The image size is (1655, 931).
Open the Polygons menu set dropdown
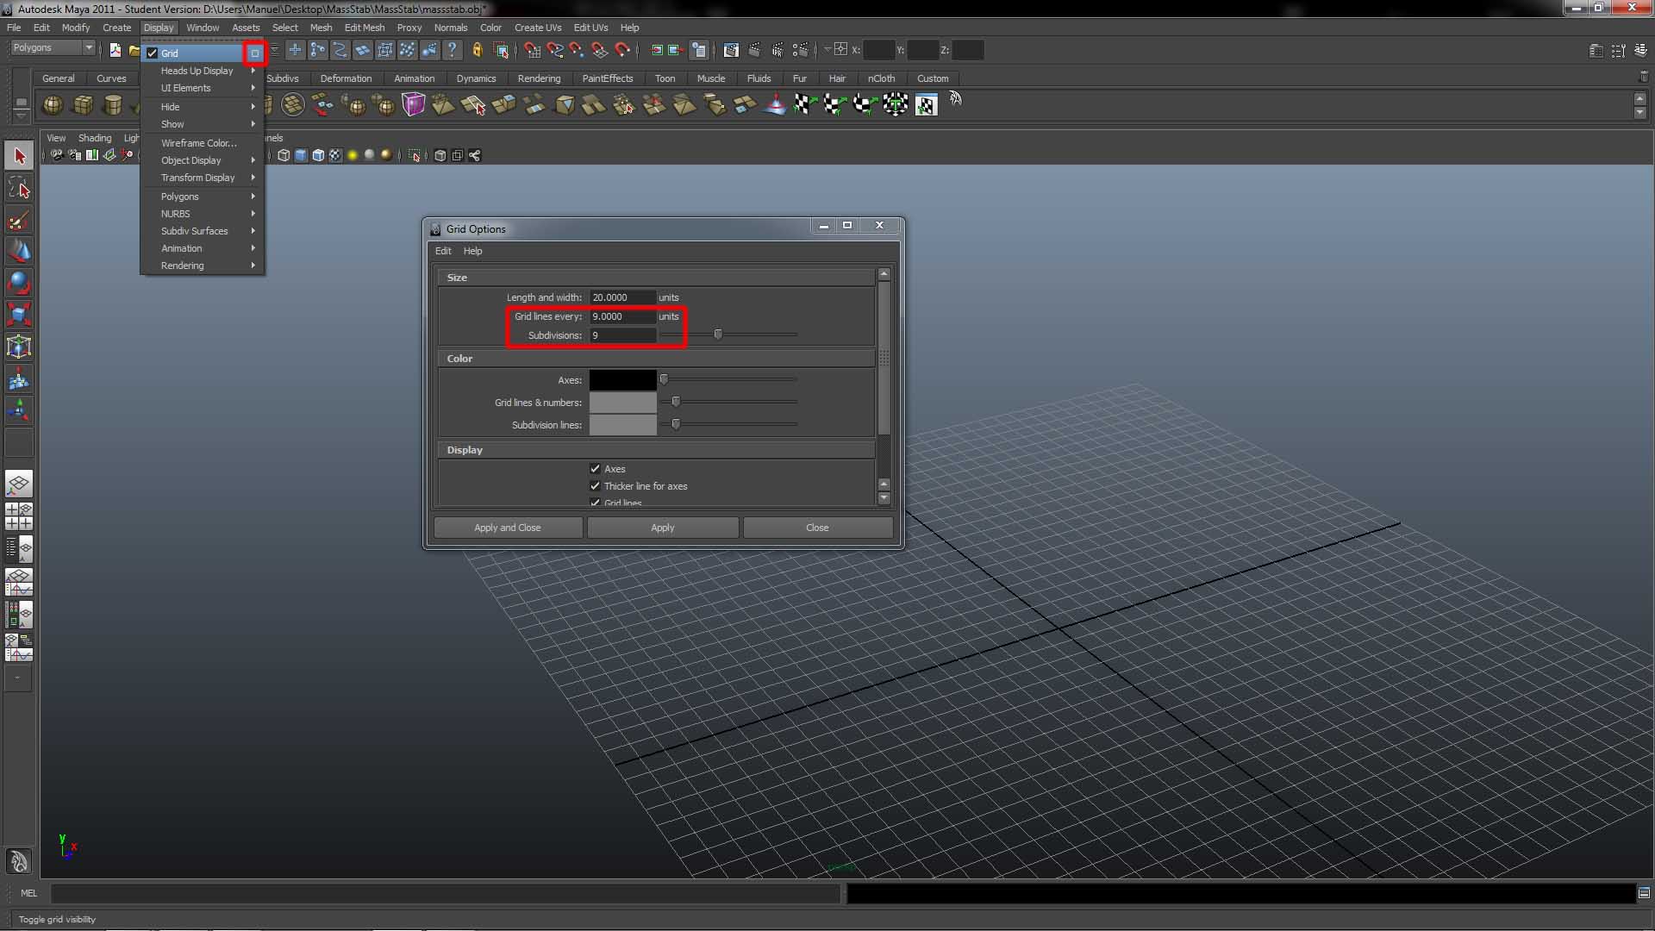tap(53, 48)
